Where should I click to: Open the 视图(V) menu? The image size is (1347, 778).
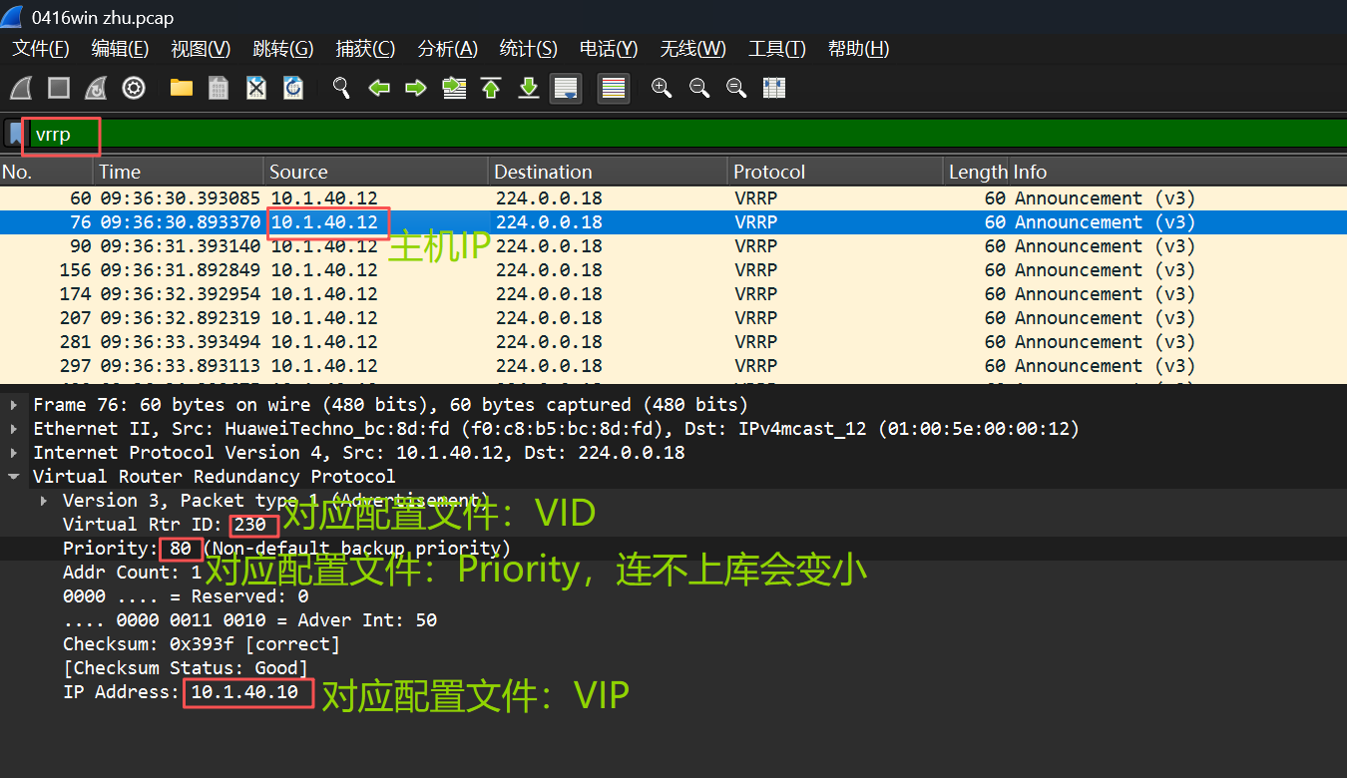pyautogui.click(x=201, y=49)
